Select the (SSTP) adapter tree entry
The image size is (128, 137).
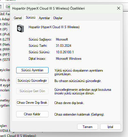[5, 60]
